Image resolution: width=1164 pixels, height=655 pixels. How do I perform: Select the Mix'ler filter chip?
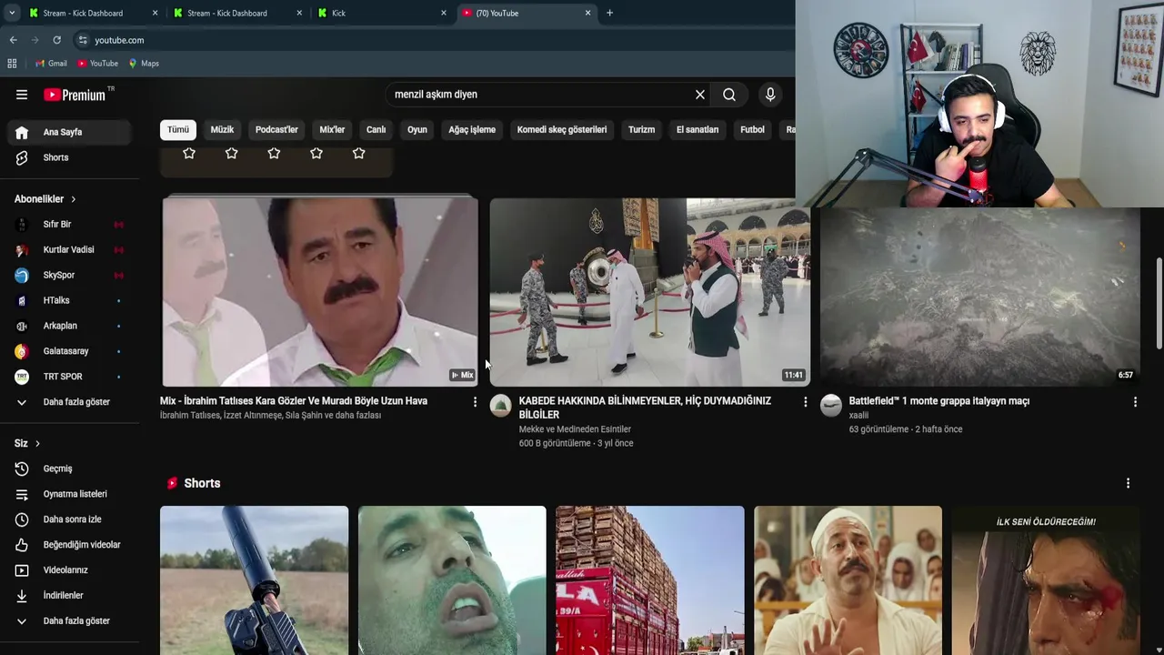[x=332, y=129]
